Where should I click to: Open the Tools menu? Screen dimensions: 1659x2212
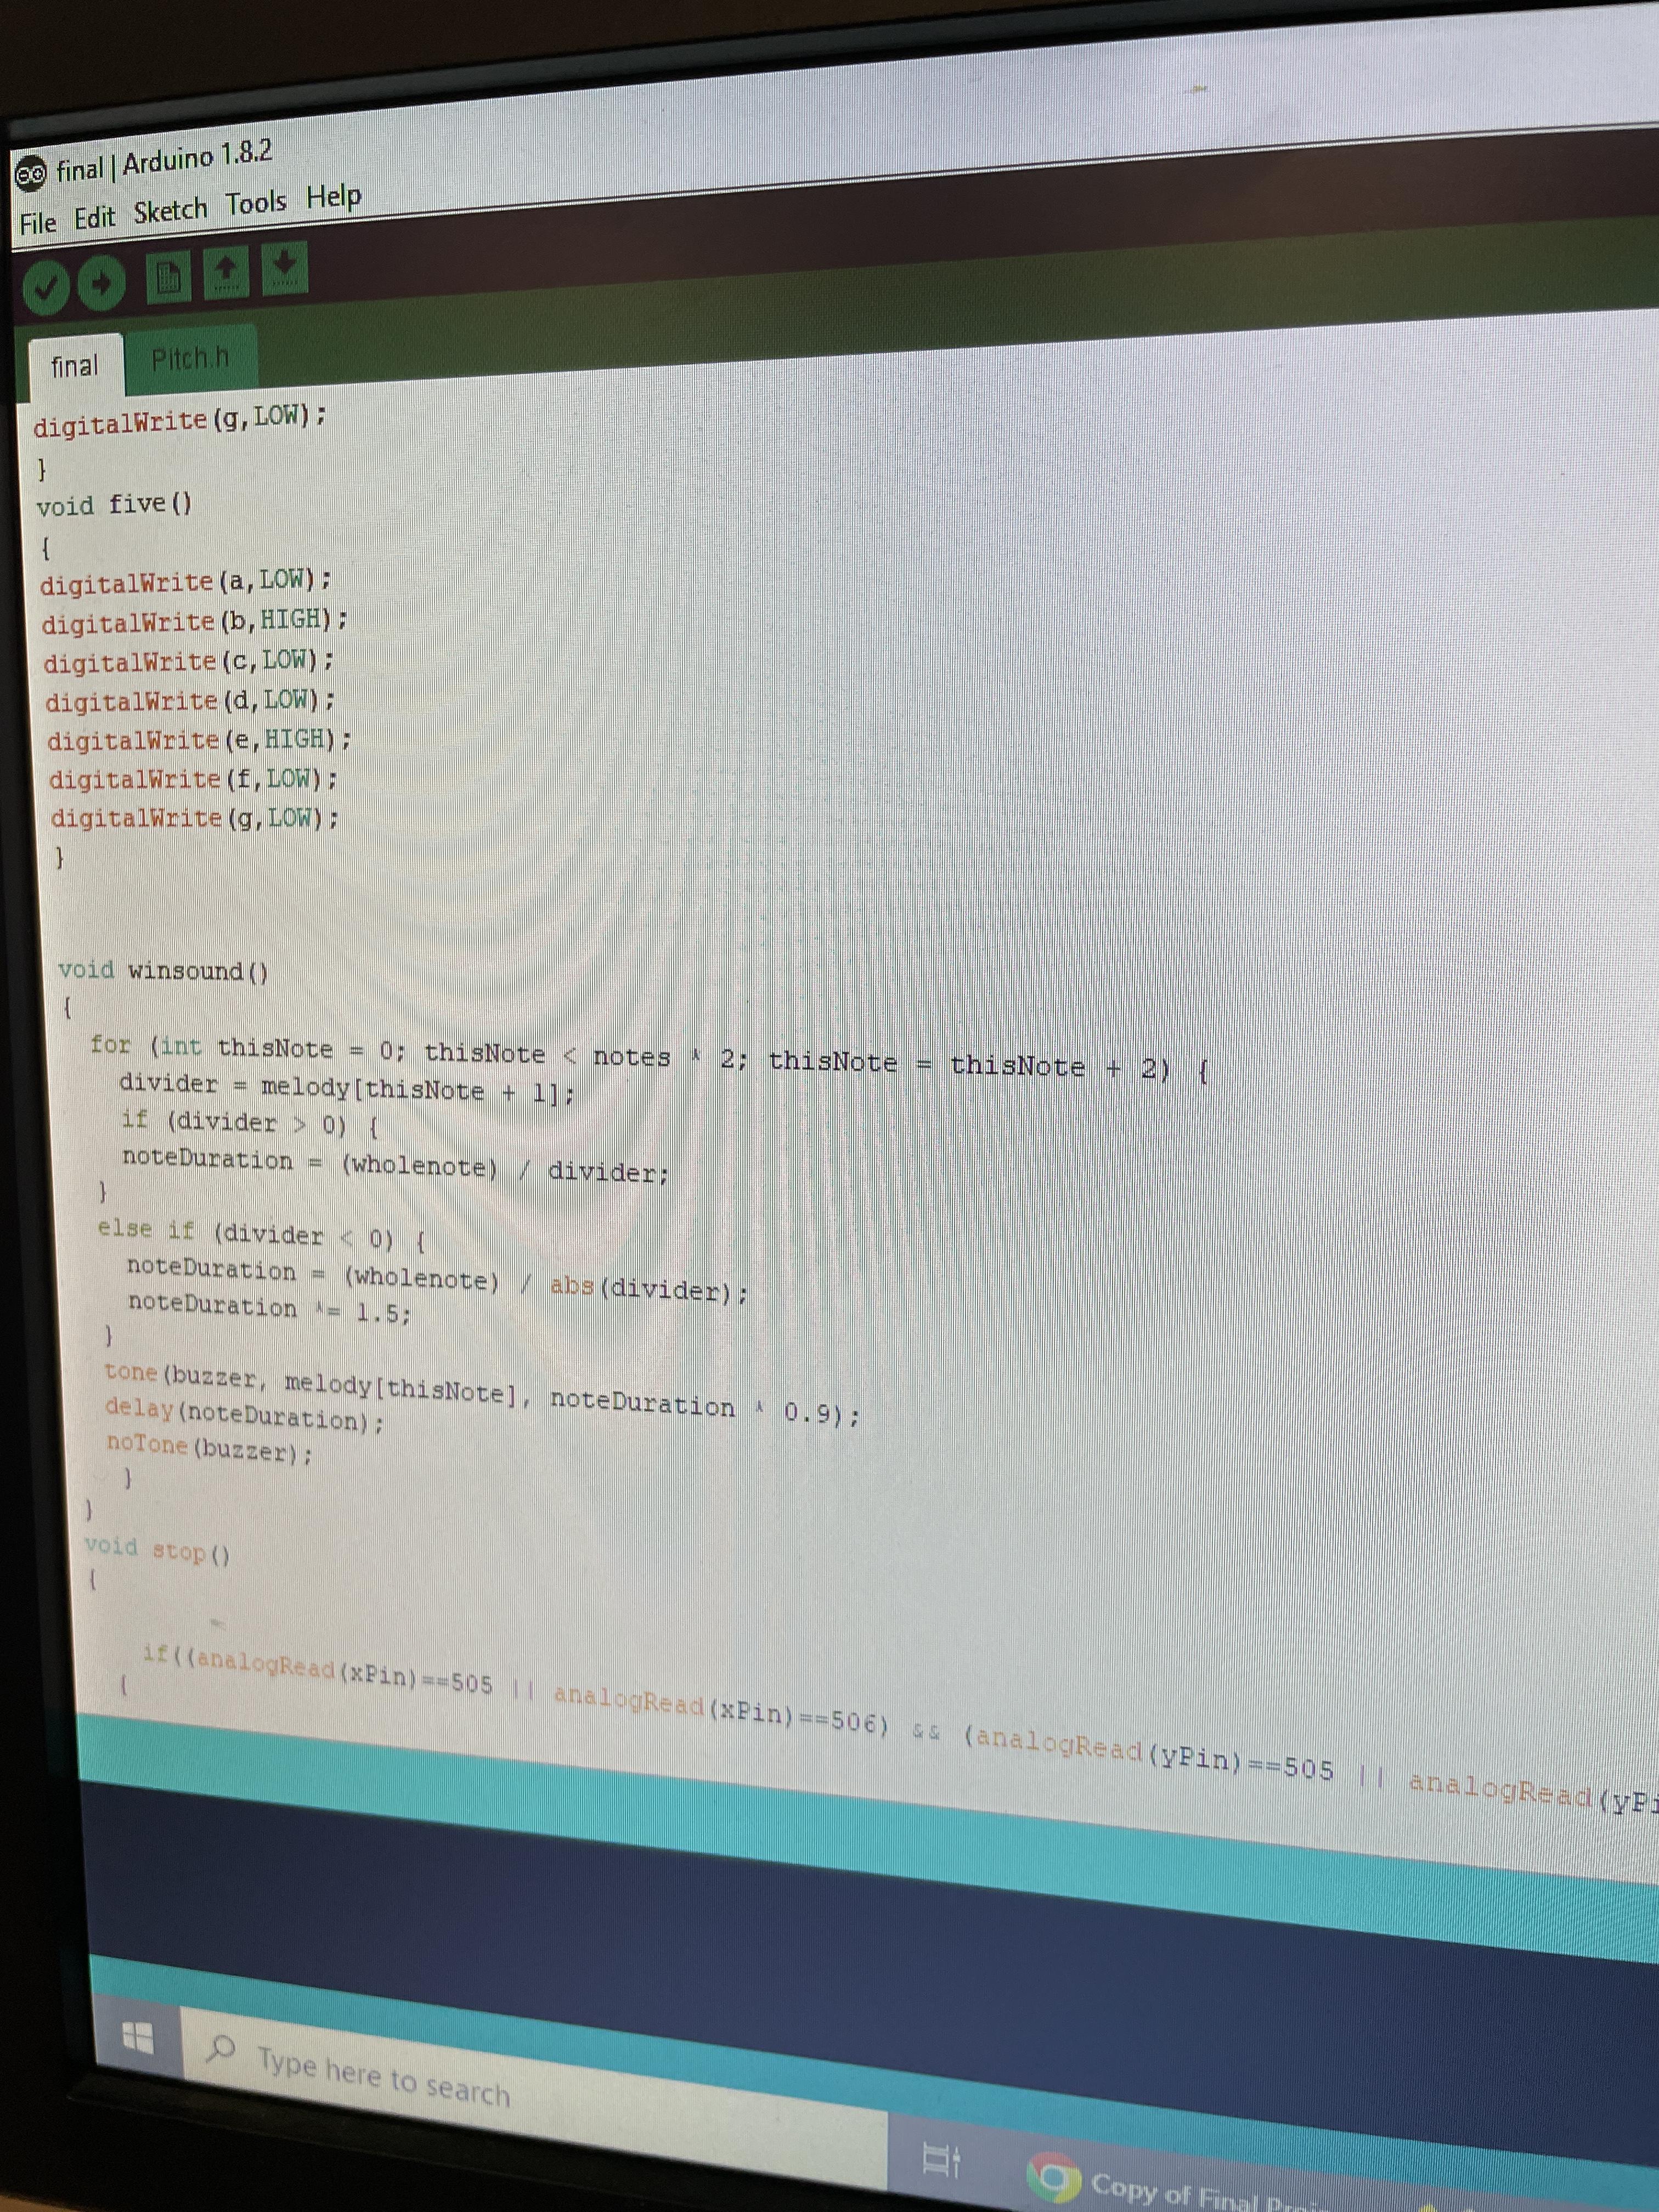point(256,204)
